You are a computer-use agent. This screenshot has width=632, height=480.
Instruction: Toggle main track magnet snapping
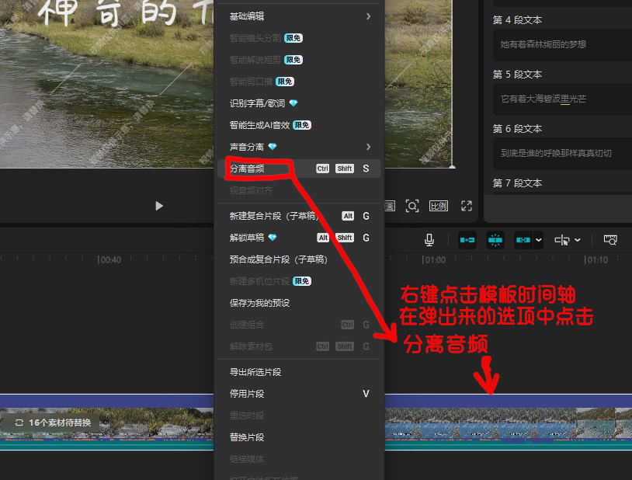point(467,241)
